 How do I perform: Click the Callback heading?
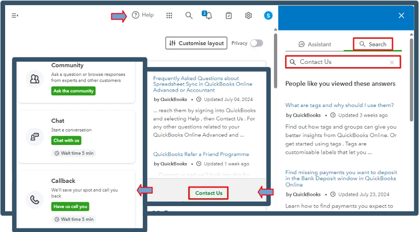click(x=63, y=181)
